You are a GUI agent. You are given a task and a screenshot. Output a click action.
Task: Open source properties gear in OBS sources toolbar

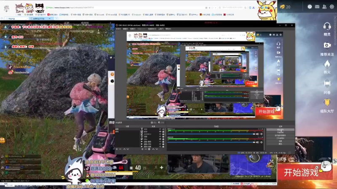[149, 149]
